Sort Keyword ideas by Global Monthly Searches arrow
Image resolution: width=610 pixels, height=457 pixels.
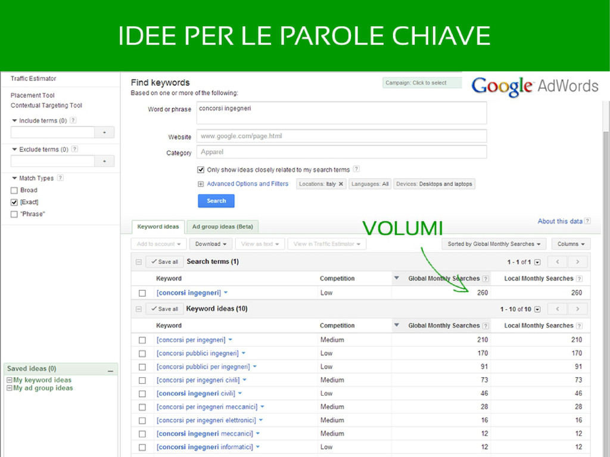396,325
